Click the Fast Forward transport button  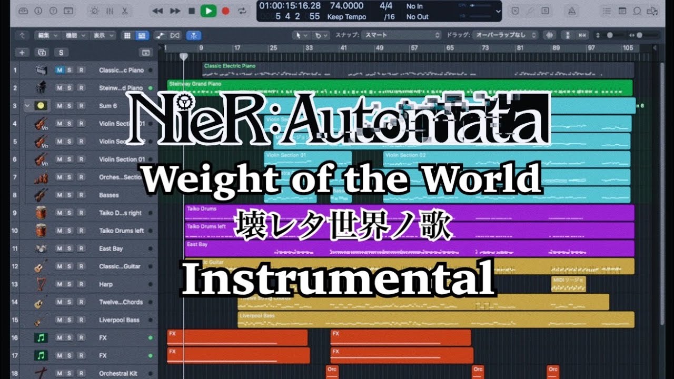pos(175,11)
